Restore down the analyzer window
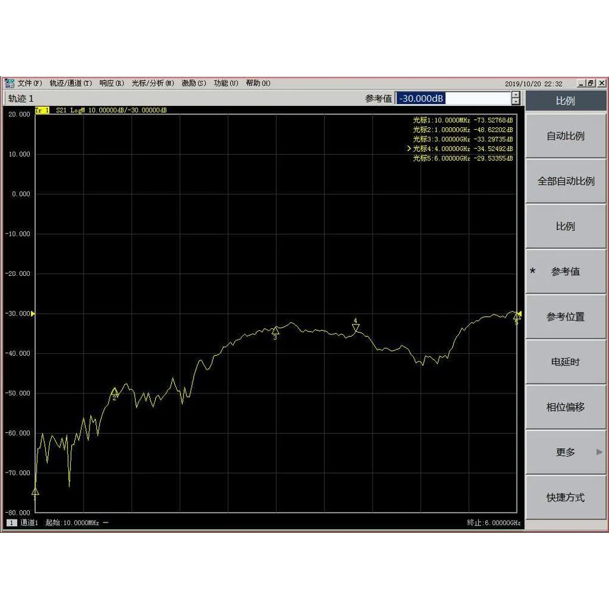The width and height of the screenshot is (609, 609). (x=591, y=83)
